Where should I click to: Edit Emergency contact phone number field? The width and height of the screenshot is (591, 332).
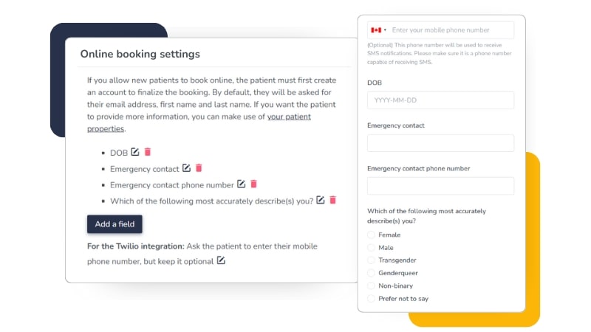(241, 184)
